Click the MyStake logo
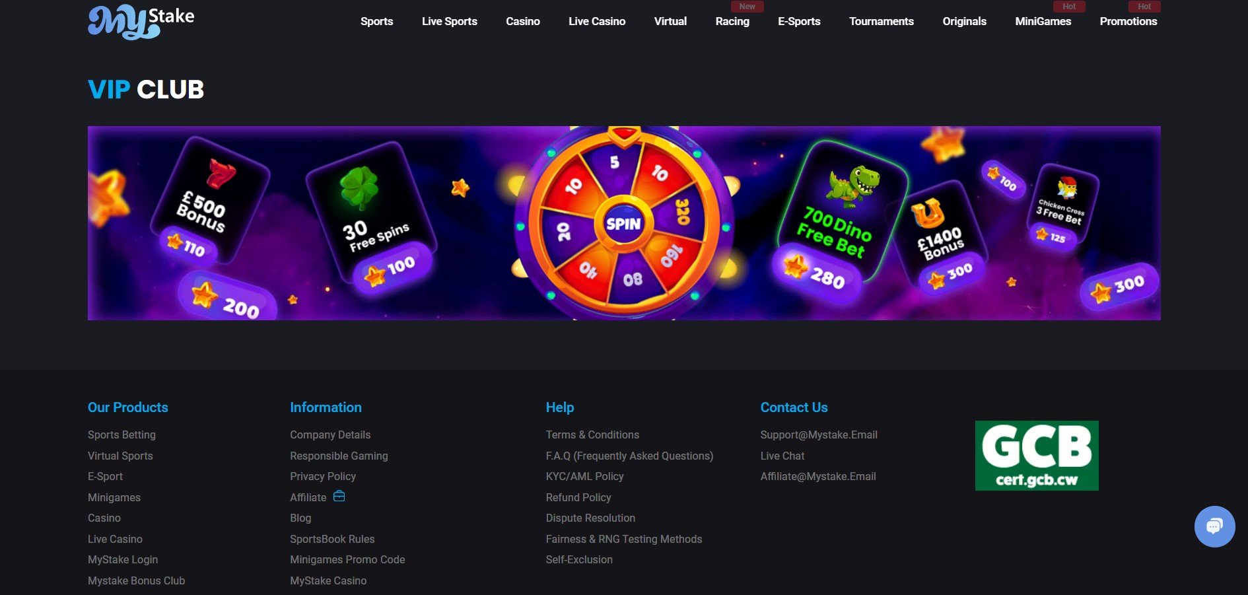The height and width of the screenshot is (595, 1248). [x=141, y=21]
